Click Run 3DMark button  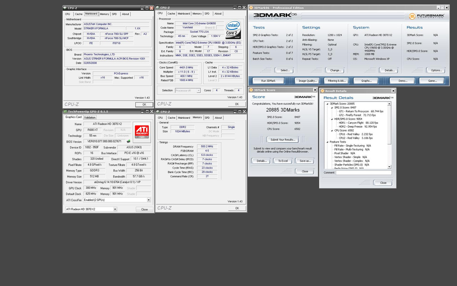268,81
